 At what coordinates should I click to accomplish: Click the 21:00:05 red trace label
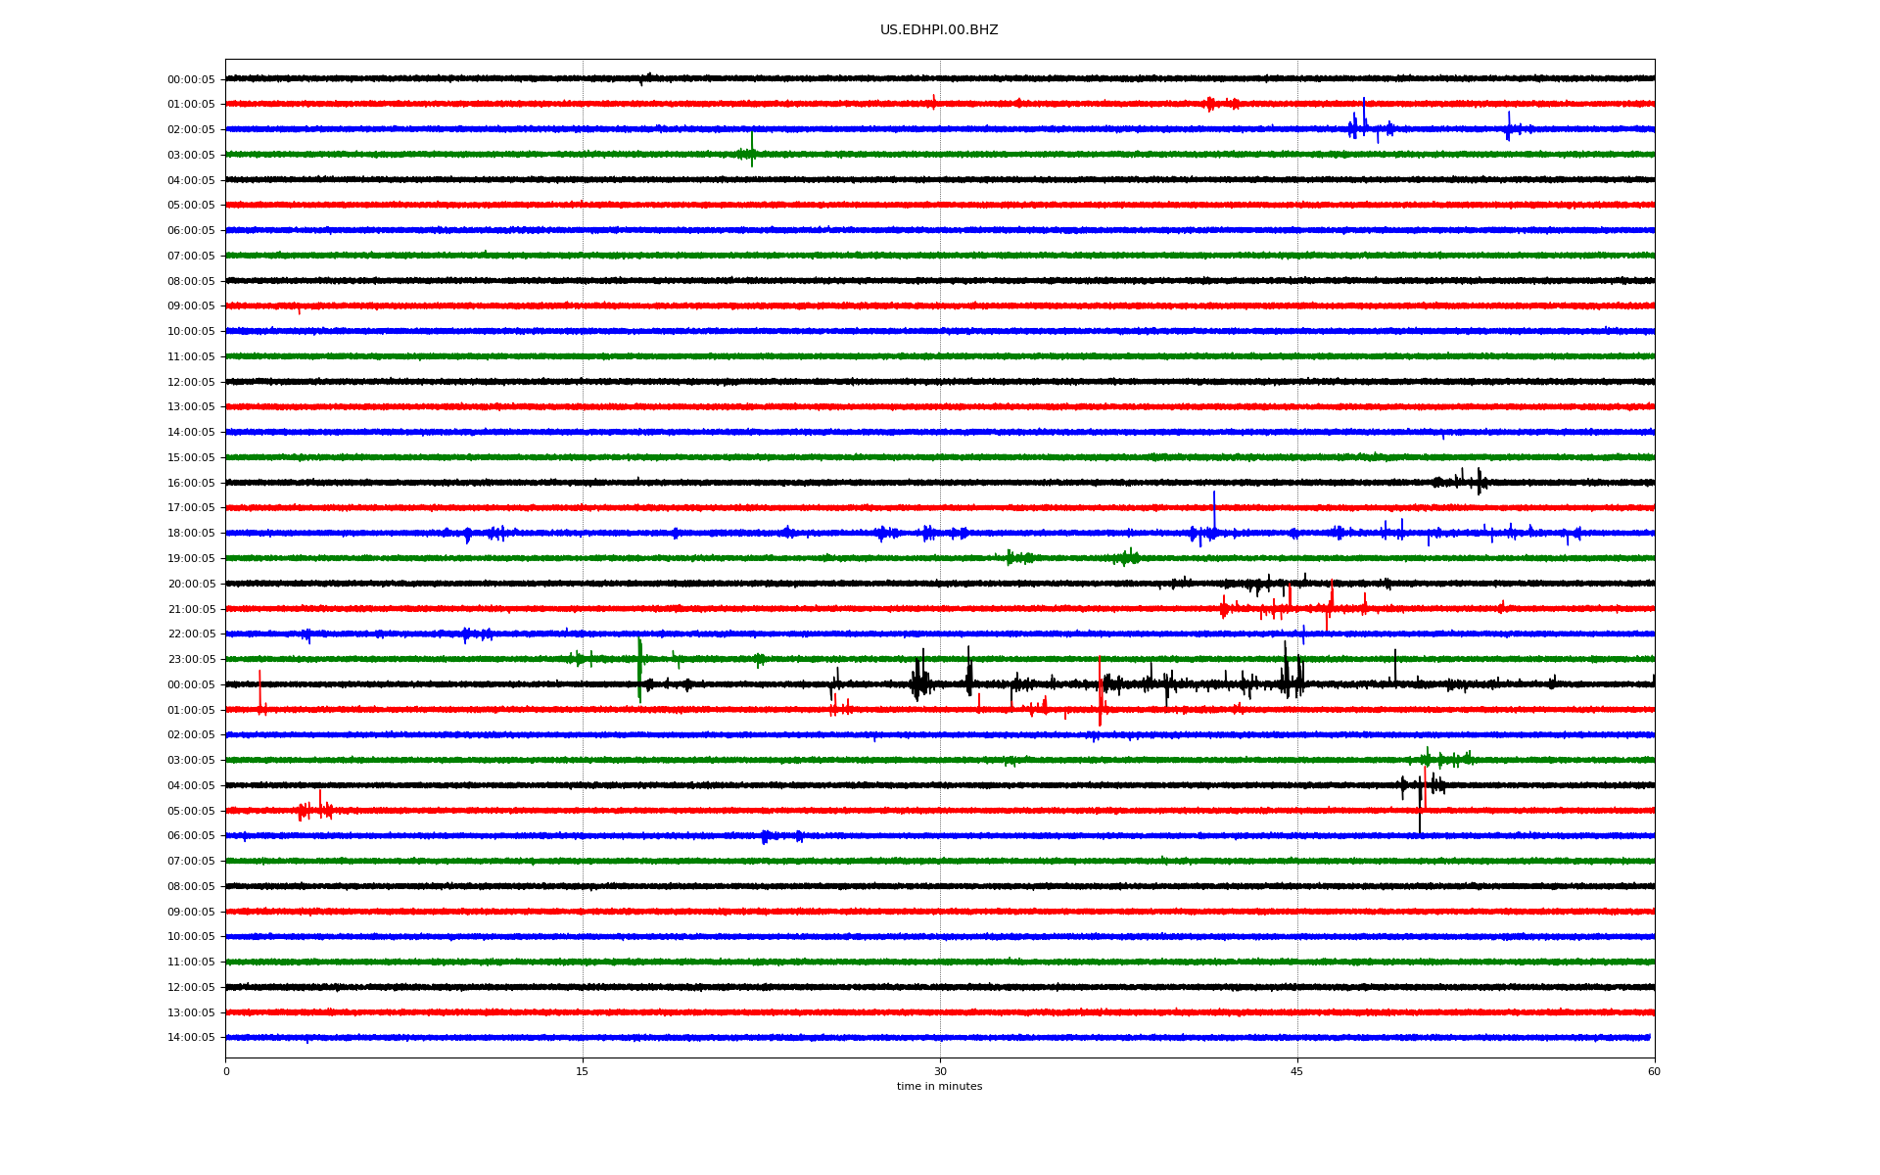coord(191,609)
